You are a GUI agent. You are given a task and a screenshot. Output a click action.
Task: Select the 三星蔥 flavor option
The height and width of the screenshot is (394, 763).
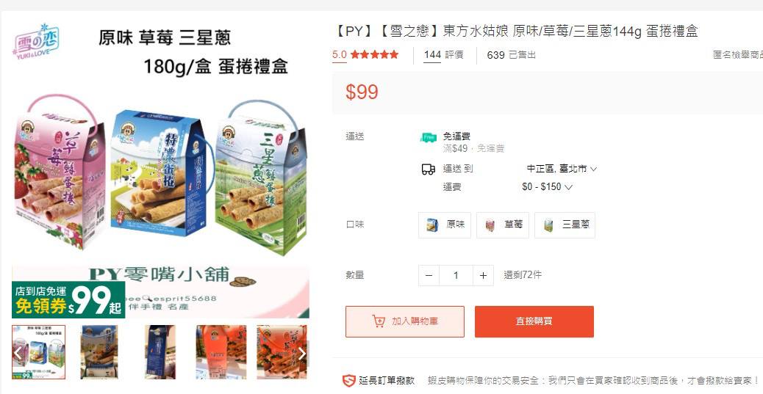click(565, 225)
